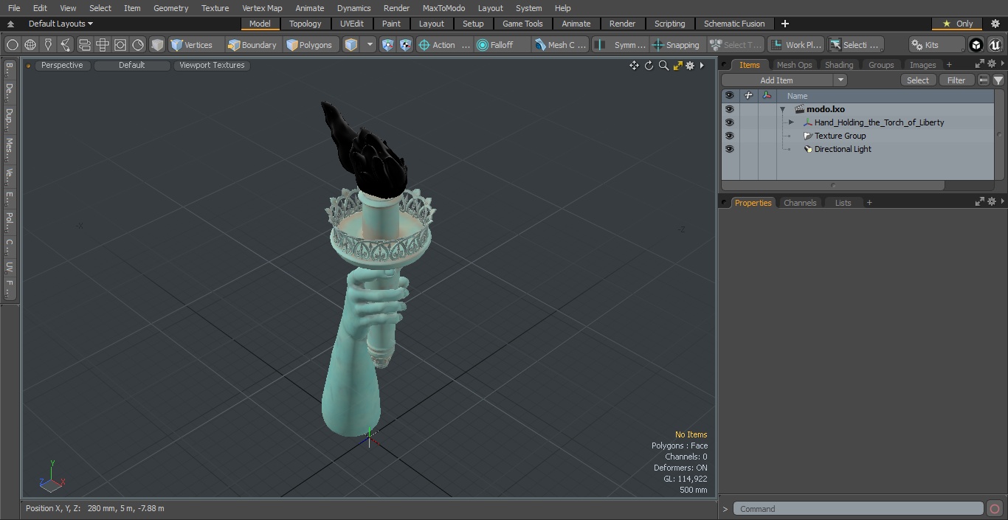This screenshot has width=1008, height=520.
Task: Click the viewport right arrow icon
Action: click(x=702, y=66)
